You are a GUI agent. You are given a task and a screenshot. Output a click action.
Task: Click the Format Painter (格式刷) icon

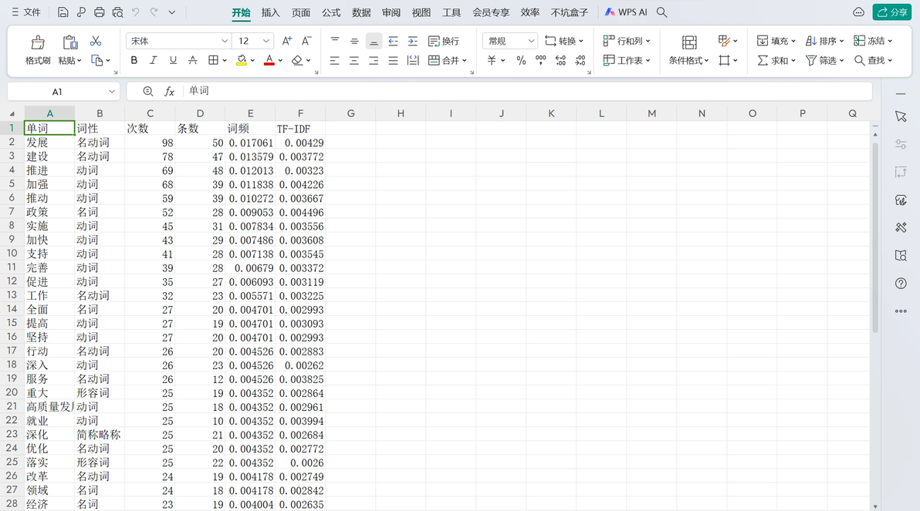[x=38, y=42]
